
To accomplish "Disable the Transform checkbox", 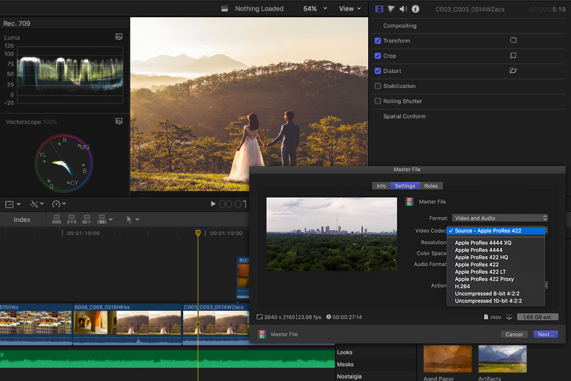I will click(378, 40).
